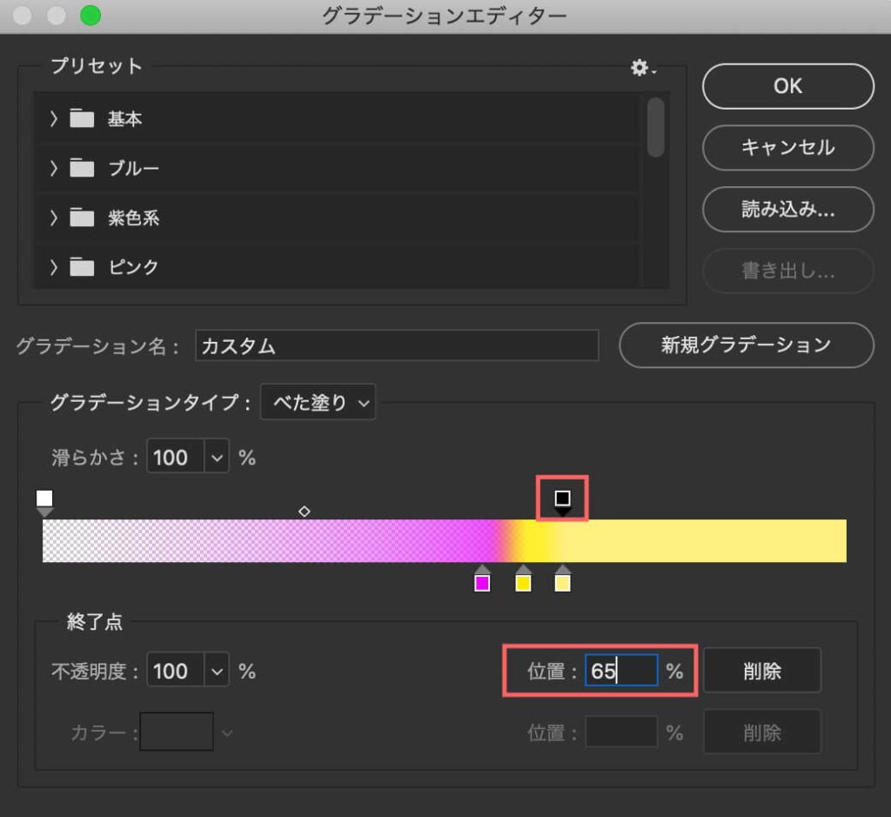Screen dimensions: 891x817
Task: Select the magenta color stop
Action: [482, 579]
